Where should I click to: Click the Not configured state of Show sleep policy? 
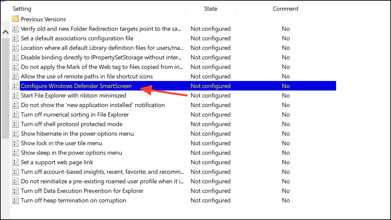tap(210, 153)
